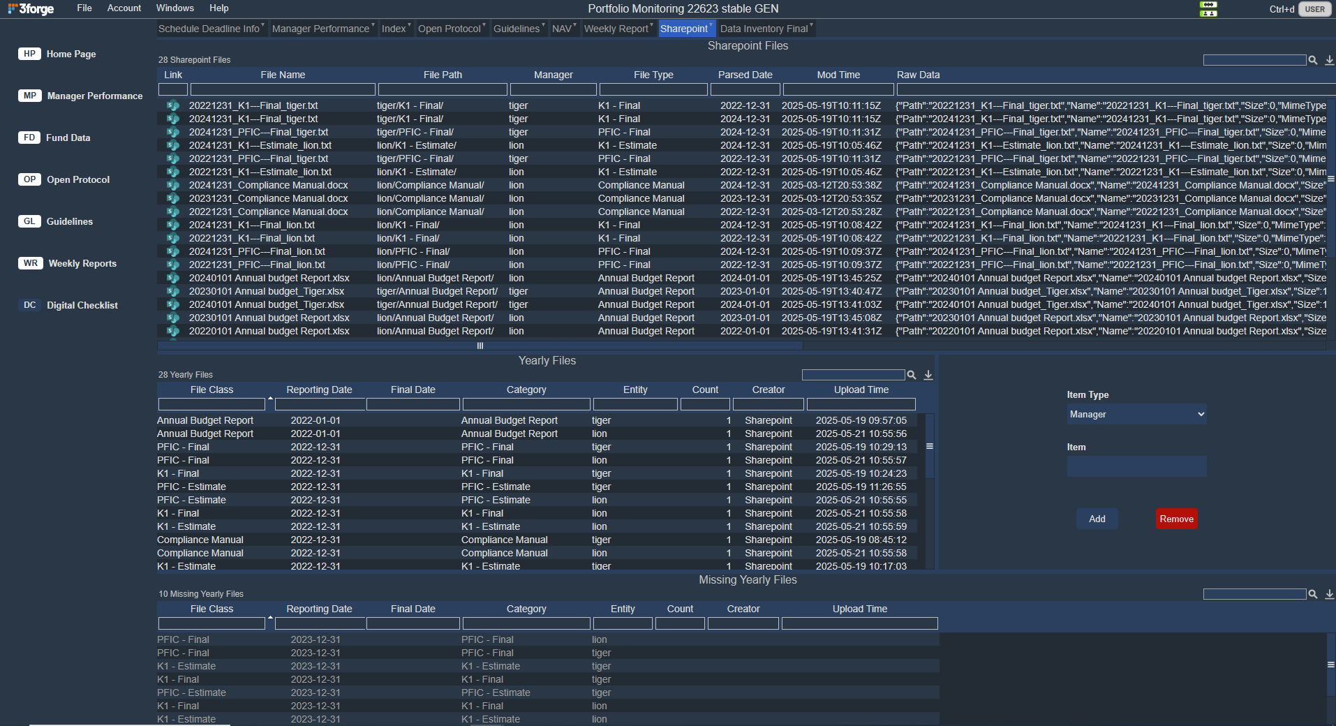Screen dimensions: 1336x726
Task: Click the DC Digital Checklist sidebar icon
Action: [x=29, y=305]
